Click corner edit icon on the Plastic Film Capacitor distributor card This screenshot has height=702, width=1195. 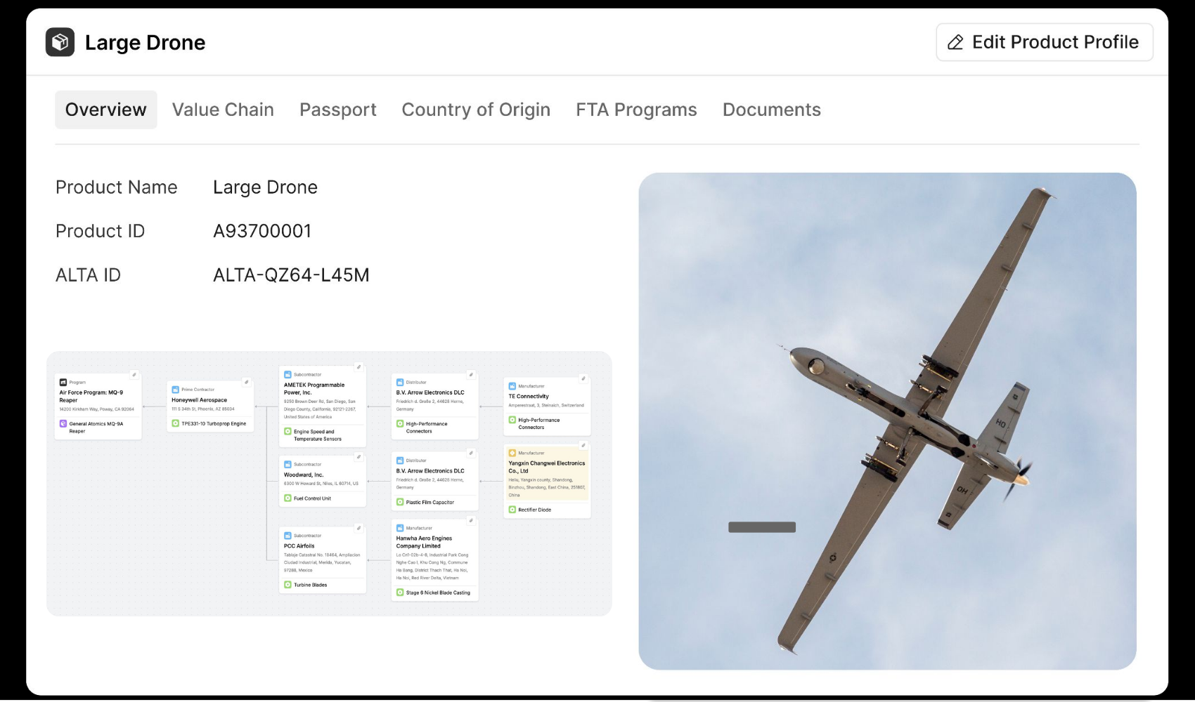471,453
